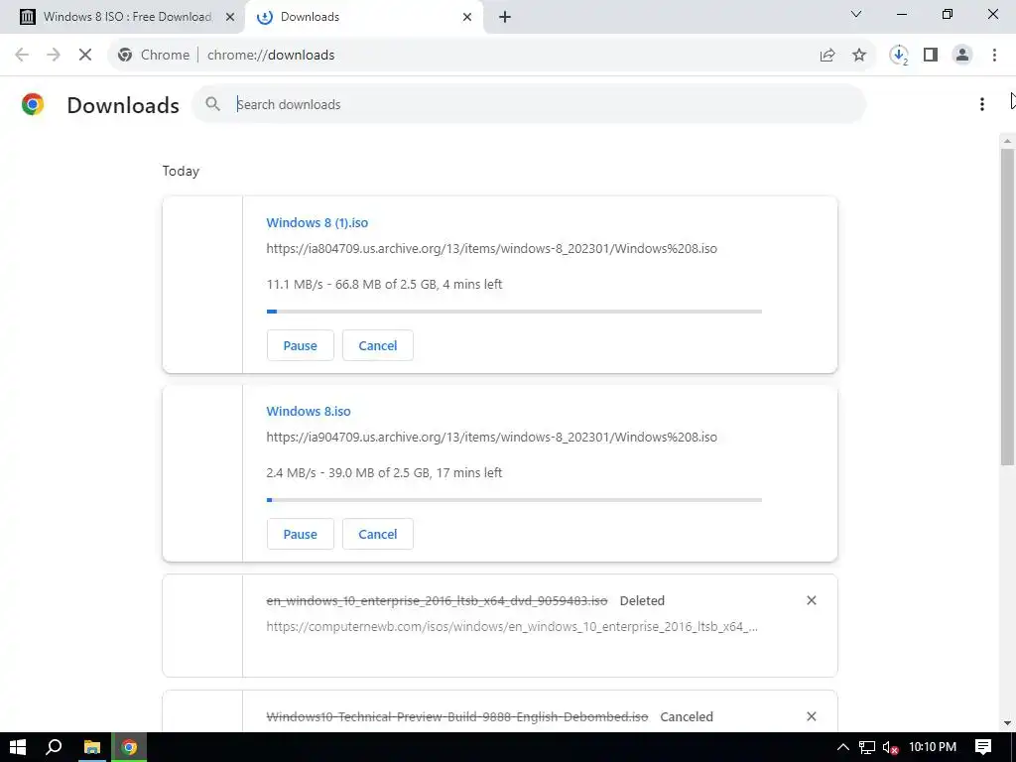Open the Downloads page more actions menu
The width and height of the screenshot is (1016, 762).
[x=981, y=104]
